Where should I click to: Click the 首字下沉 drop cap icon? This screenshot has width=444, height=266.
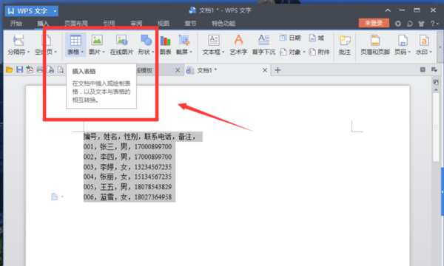click(x=263, y=40)
